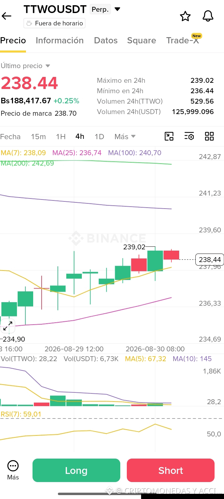Tap the 239,02 high marker on chart
The image size is (224, 499).
tap(134, 247)
